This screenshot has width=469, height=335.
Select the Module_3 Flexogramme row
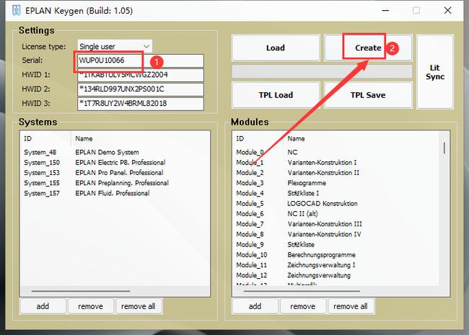(336, 183)
